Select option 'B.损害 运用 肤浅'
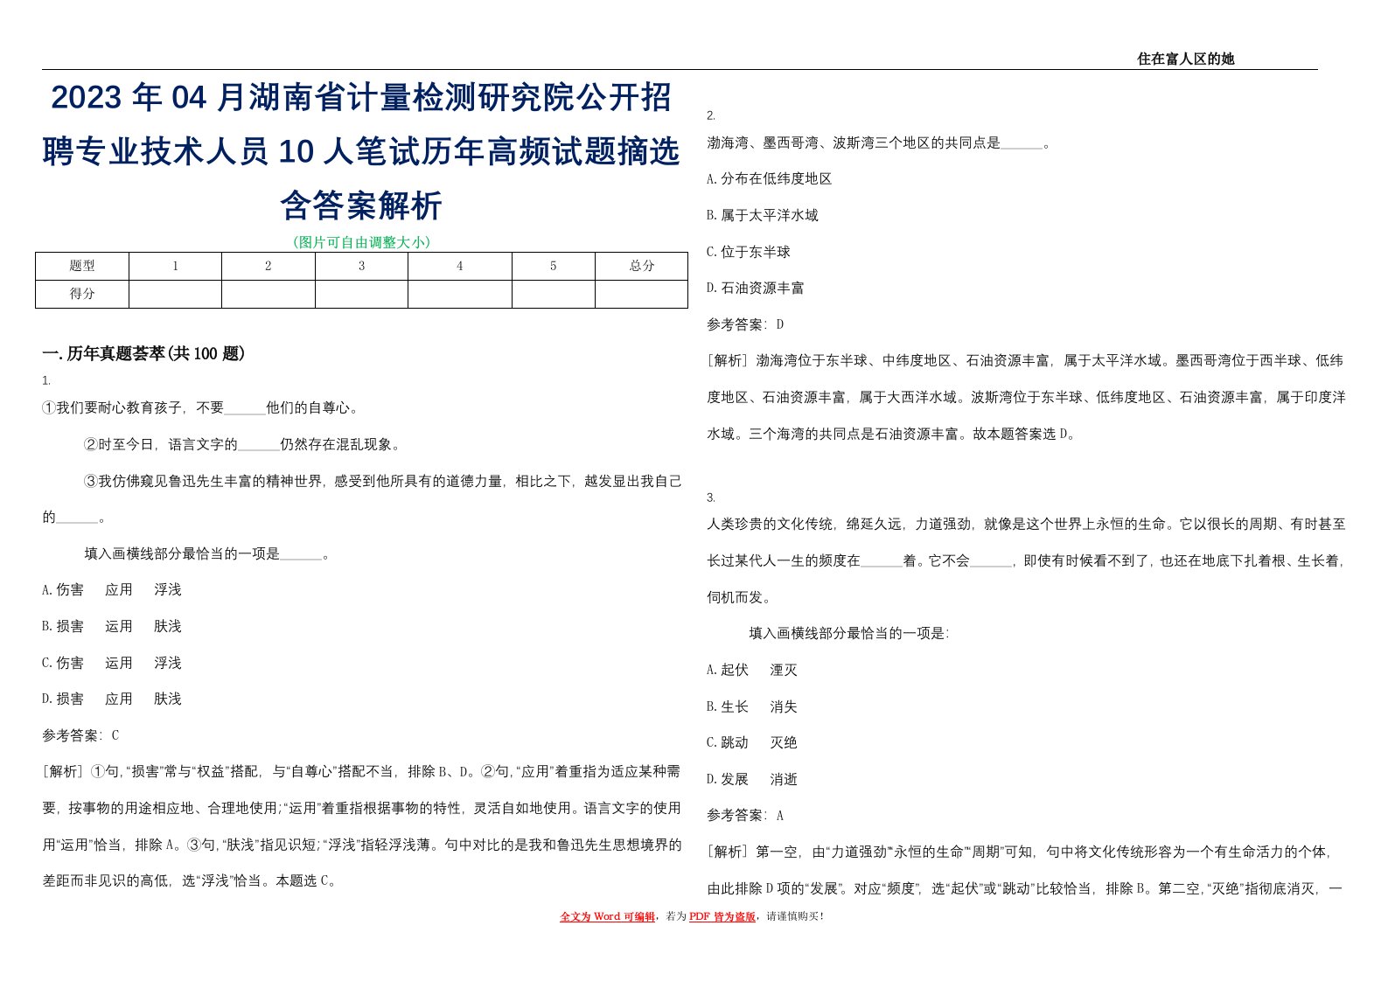The height and width of the screenshot is (981, 1388). (112, 627)
